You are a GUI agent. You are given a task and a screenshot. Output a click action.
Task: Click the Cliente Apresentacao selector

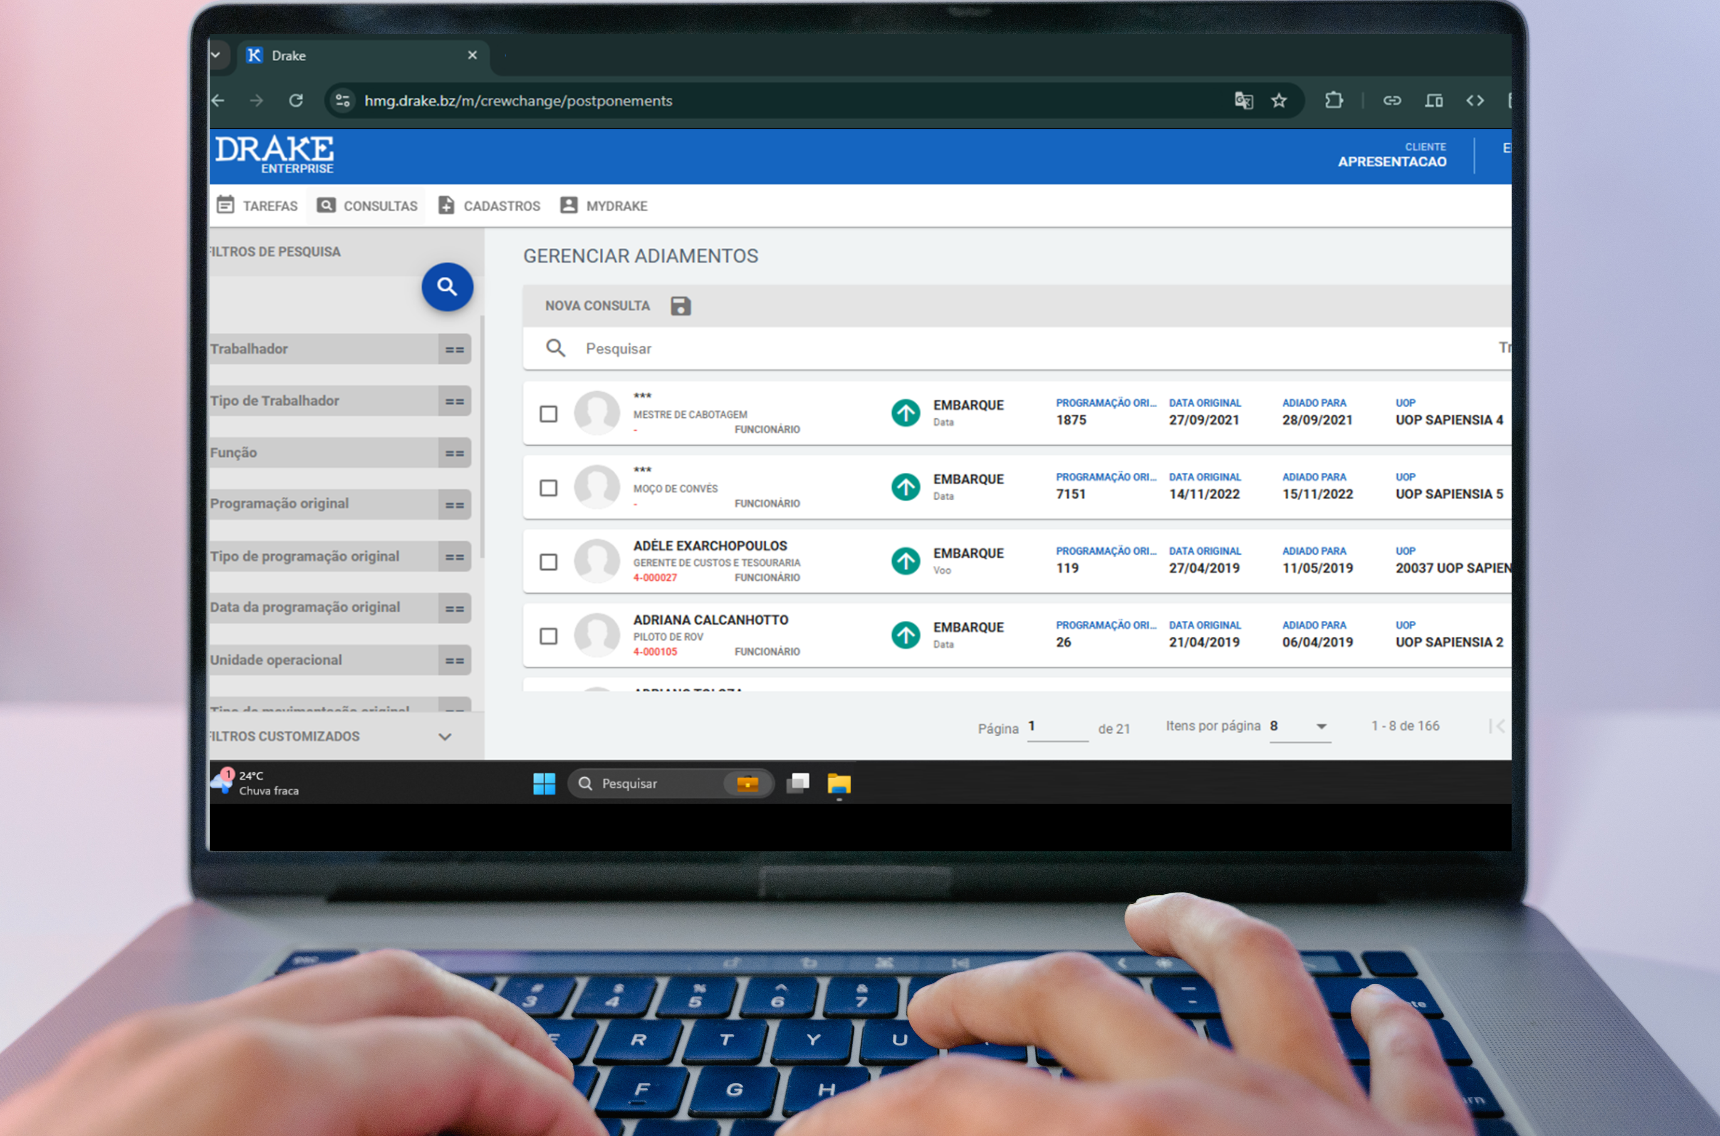(1391, 155)
